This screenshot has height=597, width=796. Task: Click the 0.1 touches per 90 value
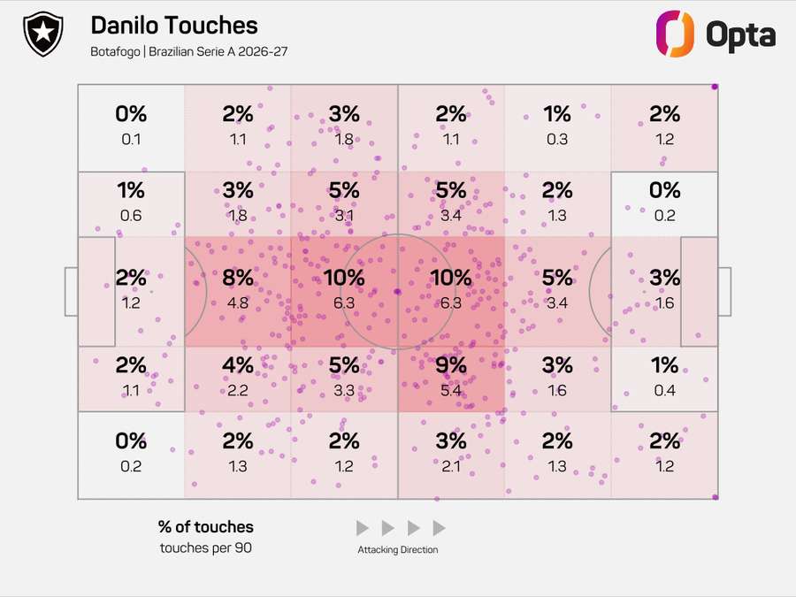point(131,139)
